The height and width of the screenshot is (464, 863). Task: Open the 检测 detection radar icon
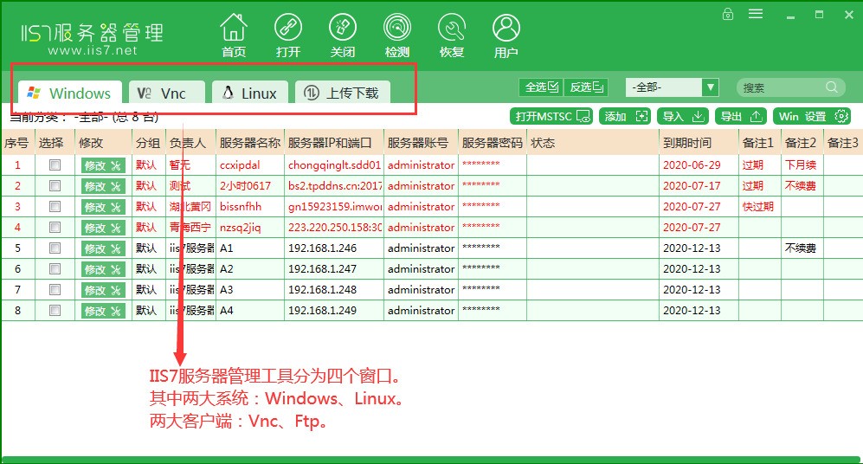[397, 29]
